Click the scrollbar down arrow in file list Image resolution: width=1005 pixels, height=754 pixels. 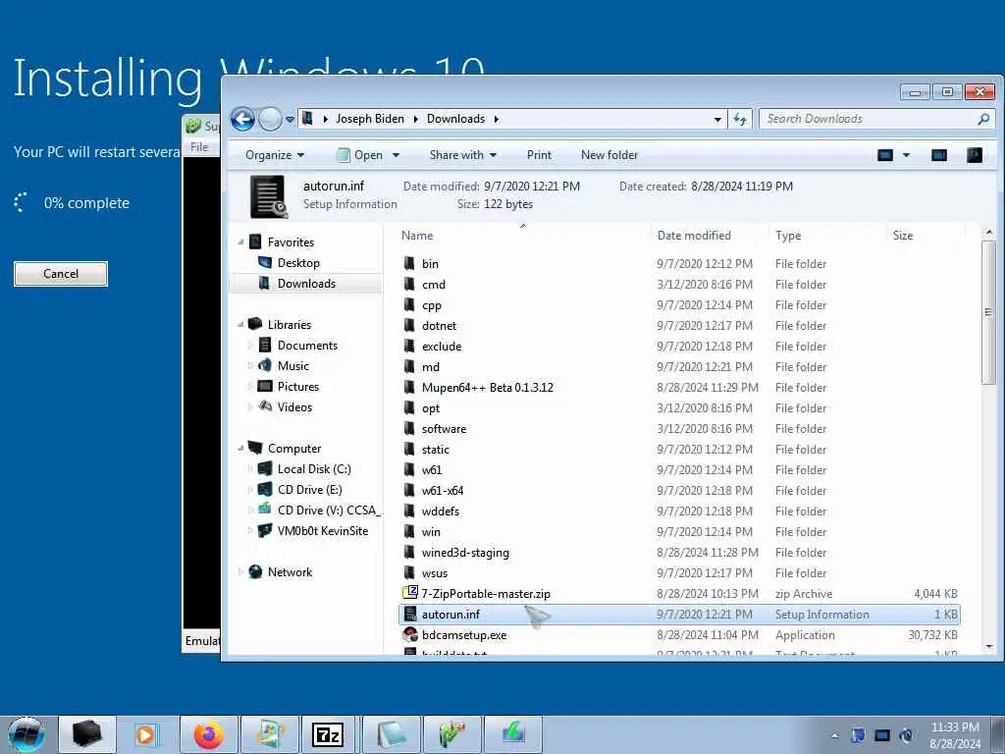tap(989, 646)
